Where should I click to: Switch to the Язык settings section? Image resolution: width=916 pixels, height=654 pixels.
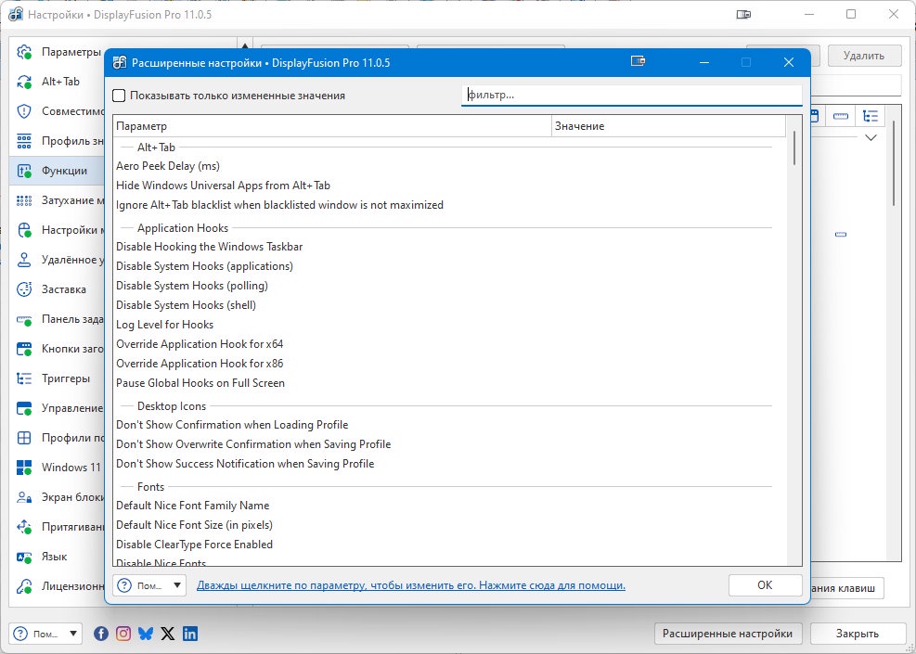56,557
